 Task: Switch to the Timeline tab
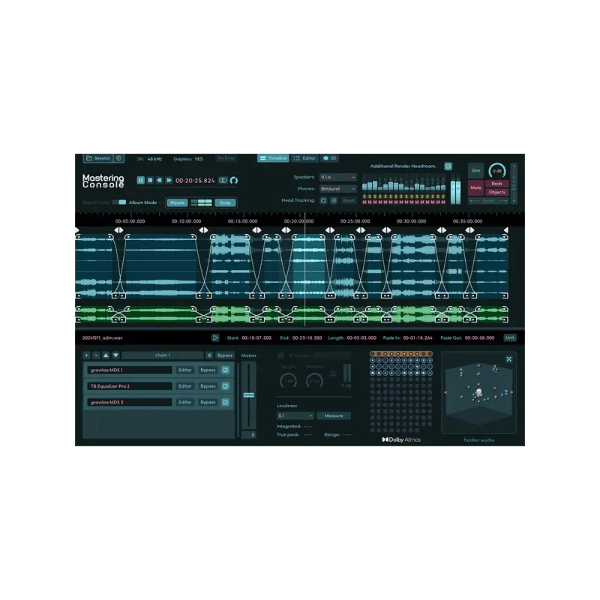273,158
